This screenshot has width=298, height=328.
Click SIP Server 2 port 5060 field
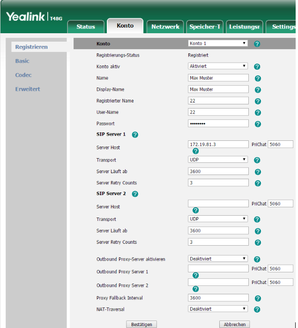(x=280, y=204)
